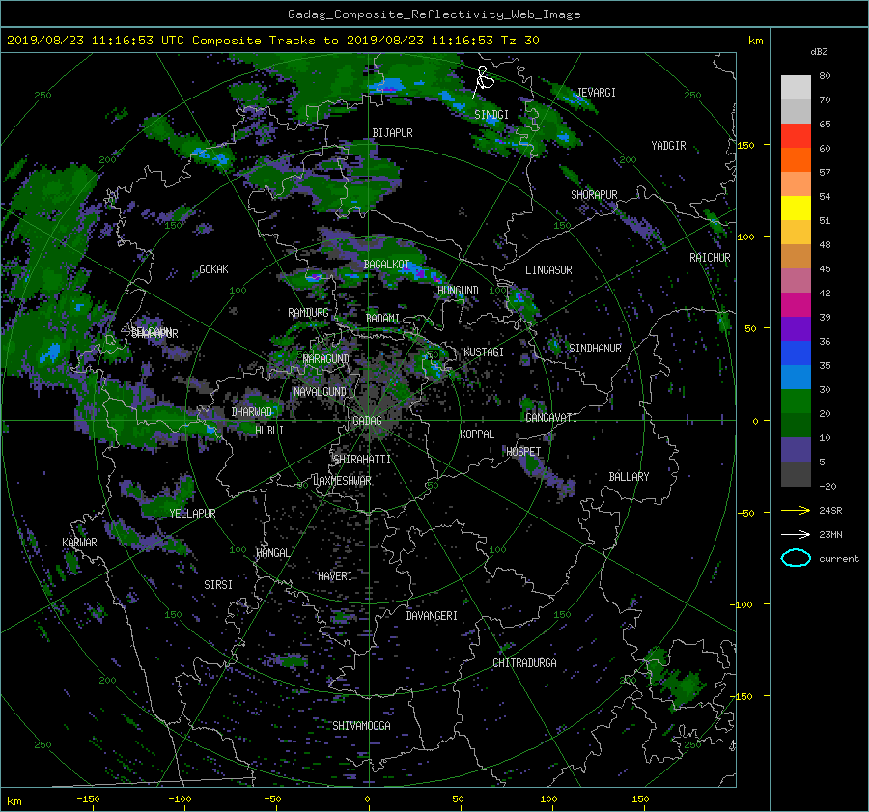Select the light gray 80 dBZ color swatch
This screenshot has height=812, width=869.
click(x=796, y=87)
